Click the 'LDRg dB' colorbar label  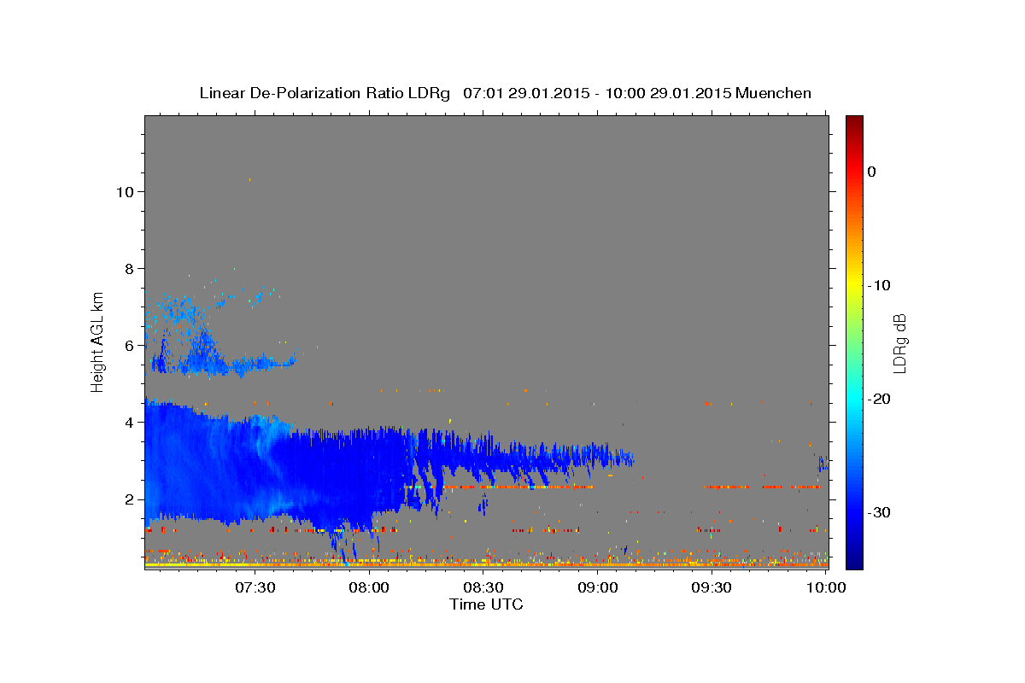coord(899,343)
